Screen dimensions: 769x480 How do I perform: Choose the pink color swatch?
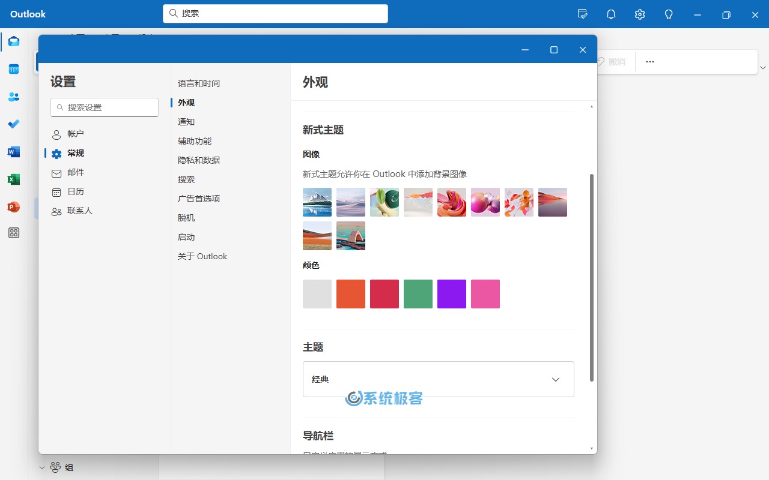tap(485, 294)
